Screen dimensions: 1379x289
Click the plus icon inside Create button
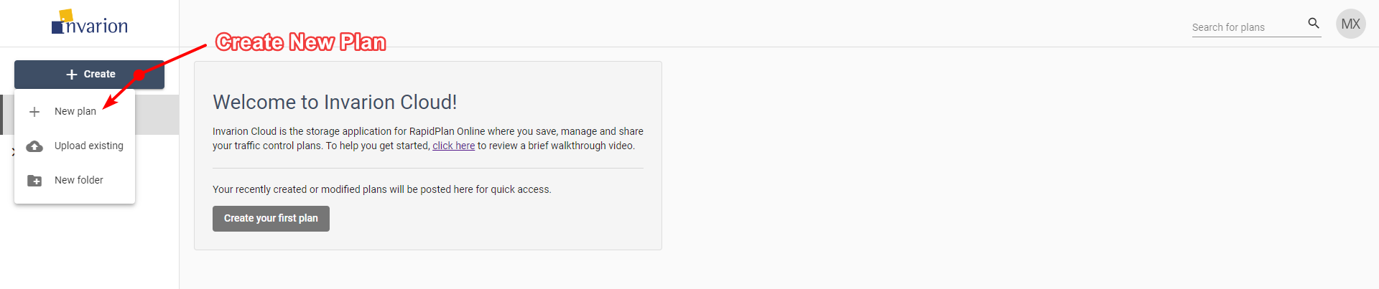[x=72, y=75]
